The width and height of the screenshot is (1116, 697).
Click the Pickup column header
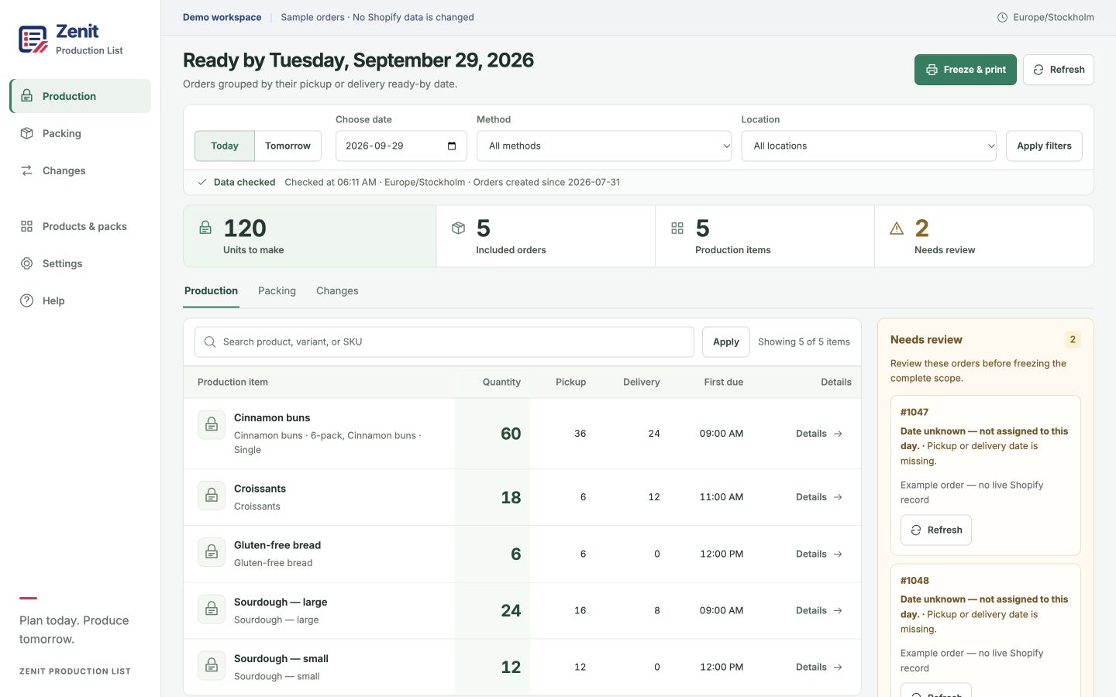pyautogui.click(x=571, y=382)
